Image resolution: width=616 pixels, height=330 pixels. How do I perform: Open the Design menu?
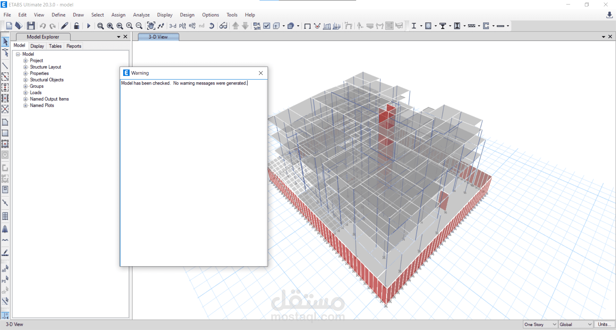point(187,15)
